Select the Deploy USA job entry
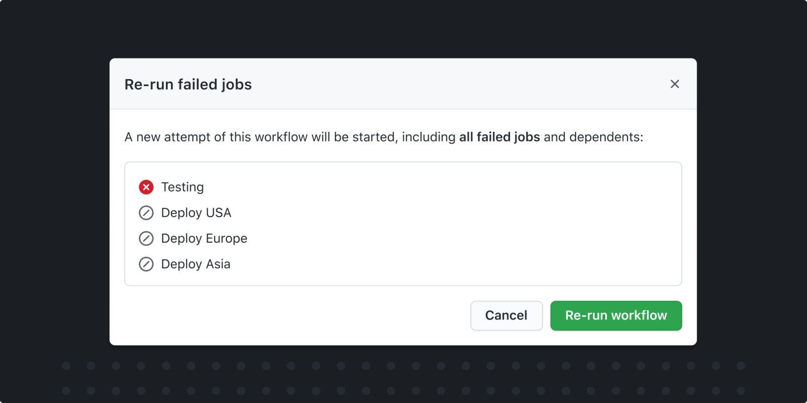Viewport: 807px width, 403px height. pyautogui.click(x=196, y=213)
